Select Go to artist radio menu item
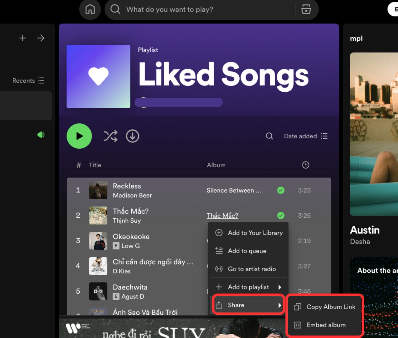 click(248, 269)
